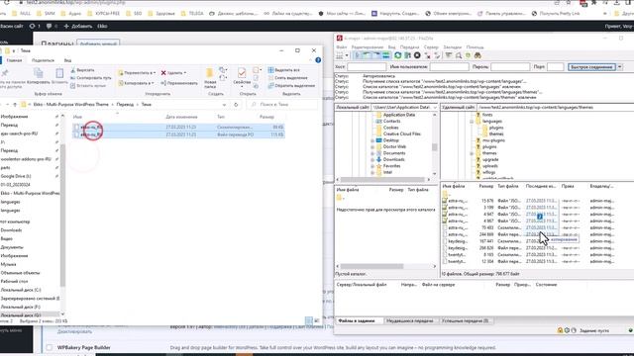Toggle message log display in FileZilla toolbar

(358, 55)
